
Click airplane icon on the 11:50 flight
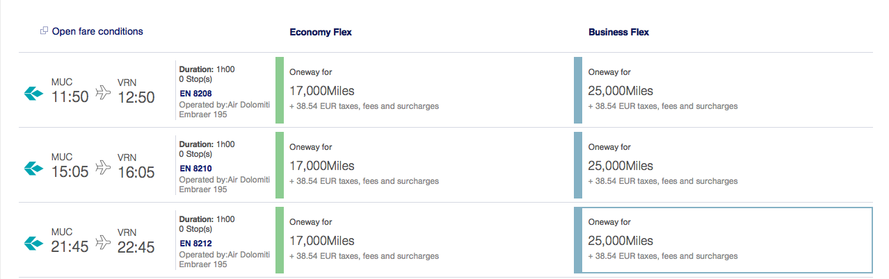pos(103,92)
